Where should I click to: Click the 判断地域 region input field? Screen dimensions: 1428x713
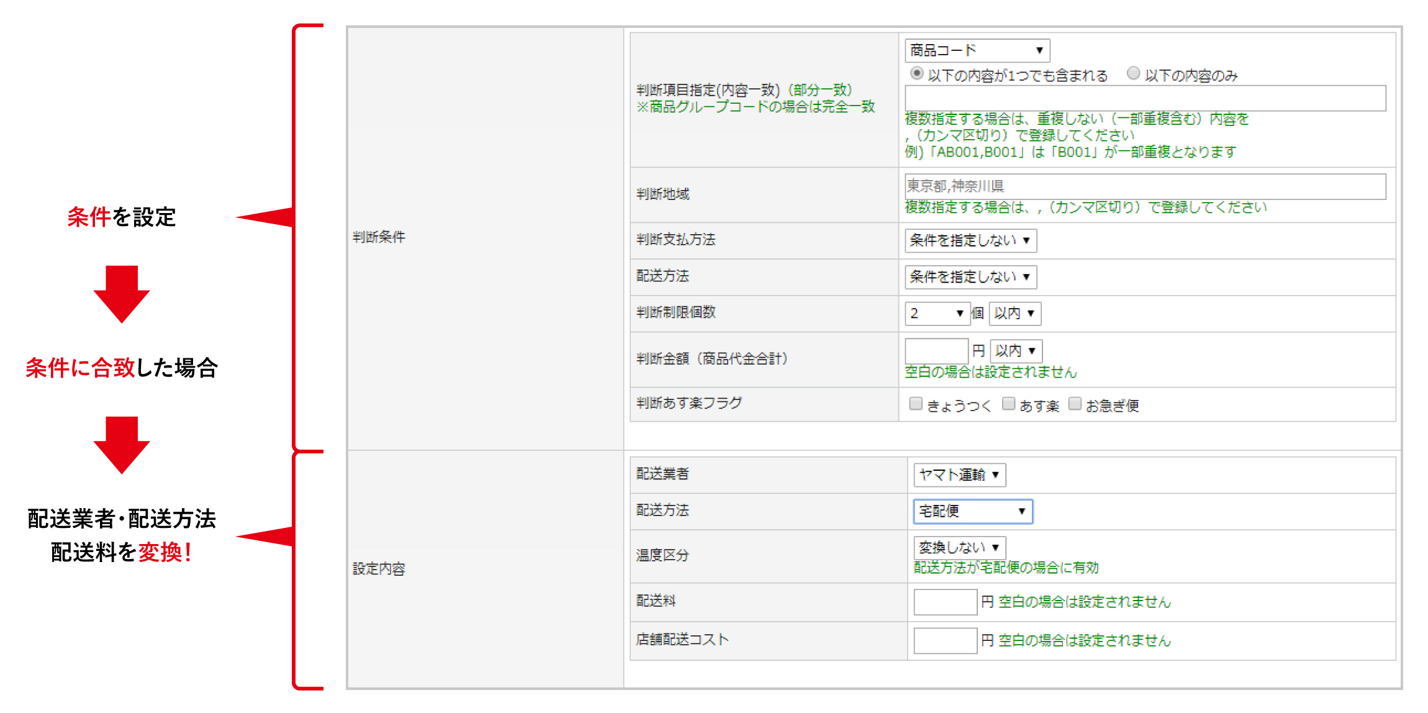point(1144,186)
